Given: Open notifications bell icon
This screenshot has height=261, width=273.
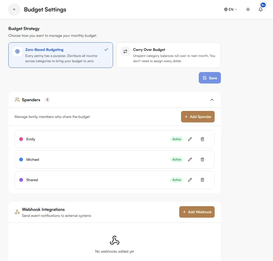Looking at the screenshot, I should coord(260,10).
